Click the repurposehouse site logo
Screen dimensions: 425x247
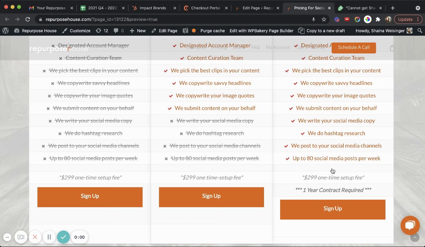point(59,49)
